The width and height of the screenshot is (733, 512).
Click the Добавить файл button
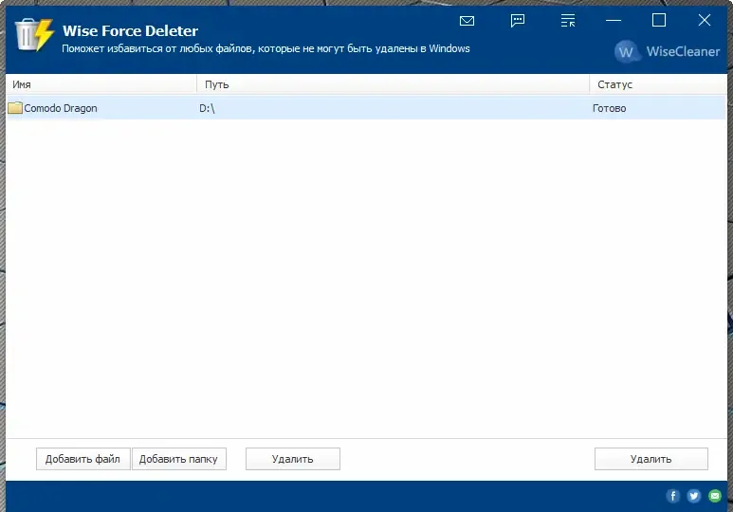[x=82, y=459]
